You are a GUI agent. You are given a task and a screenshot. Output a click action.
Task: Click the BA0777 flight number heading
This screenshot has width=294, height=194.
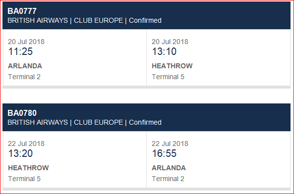[22, 11]
